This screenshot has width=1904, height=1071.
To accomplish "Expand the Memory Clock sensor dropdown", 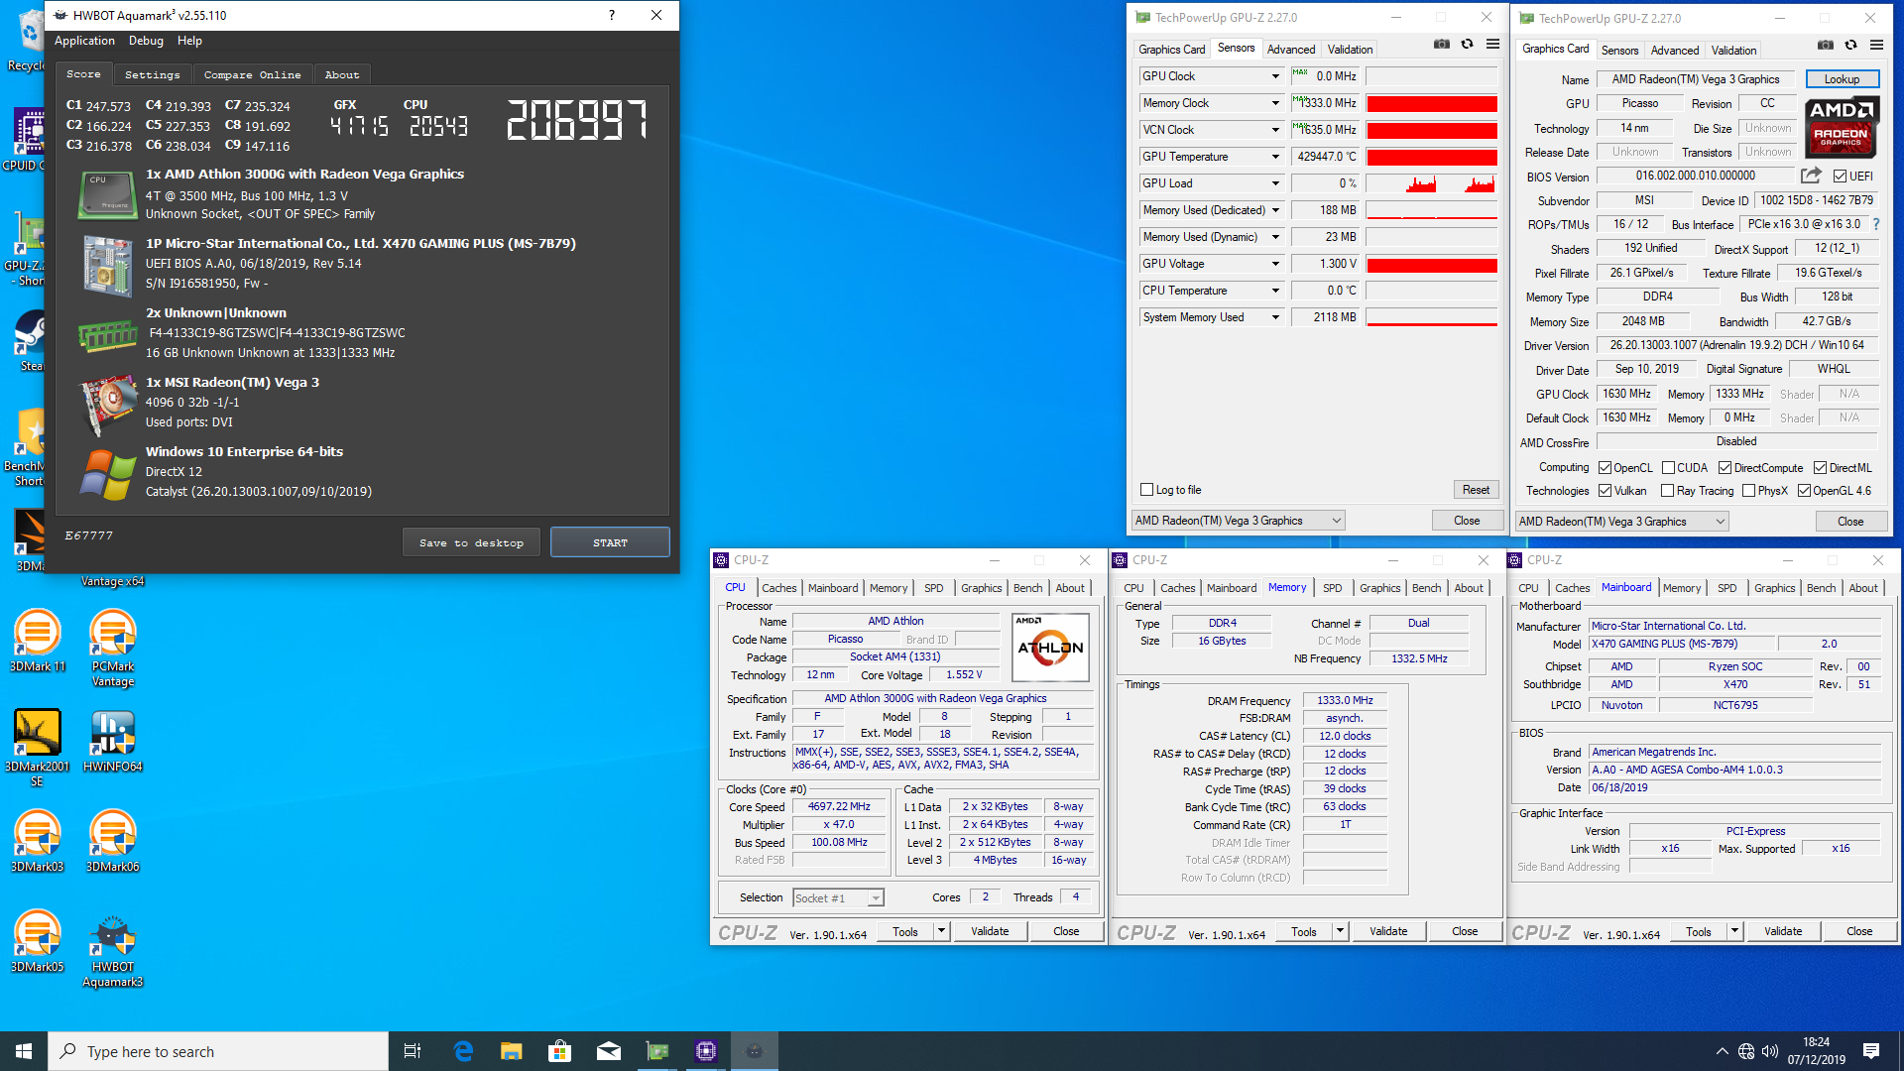I will click(x=1275, y=103).
